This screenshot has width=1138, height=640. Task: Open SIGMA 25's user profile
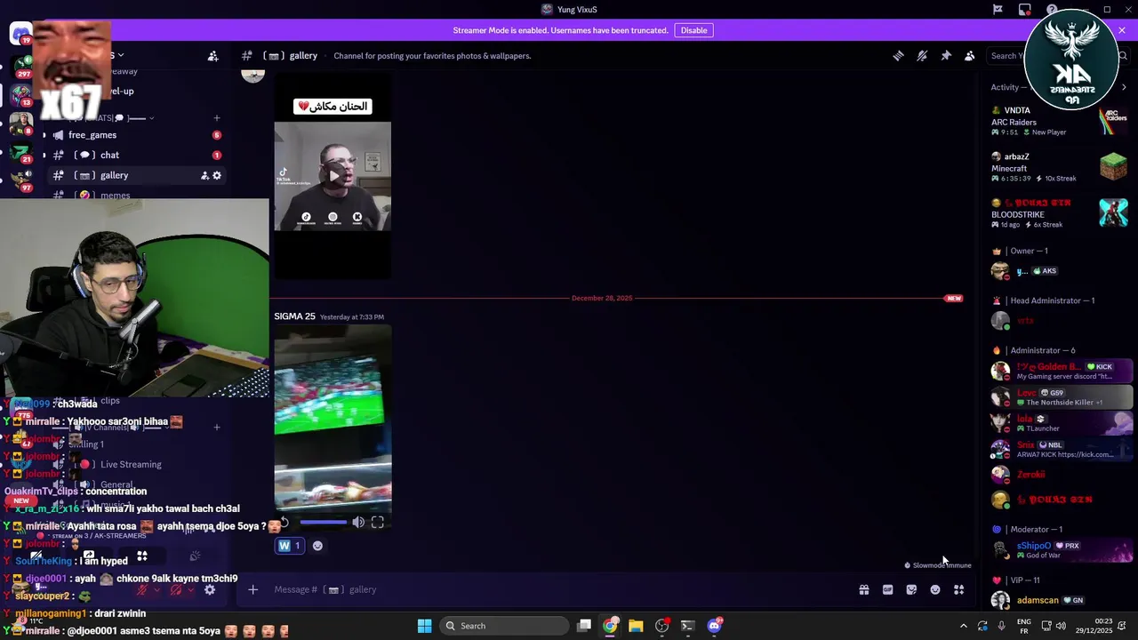[294, 316]
